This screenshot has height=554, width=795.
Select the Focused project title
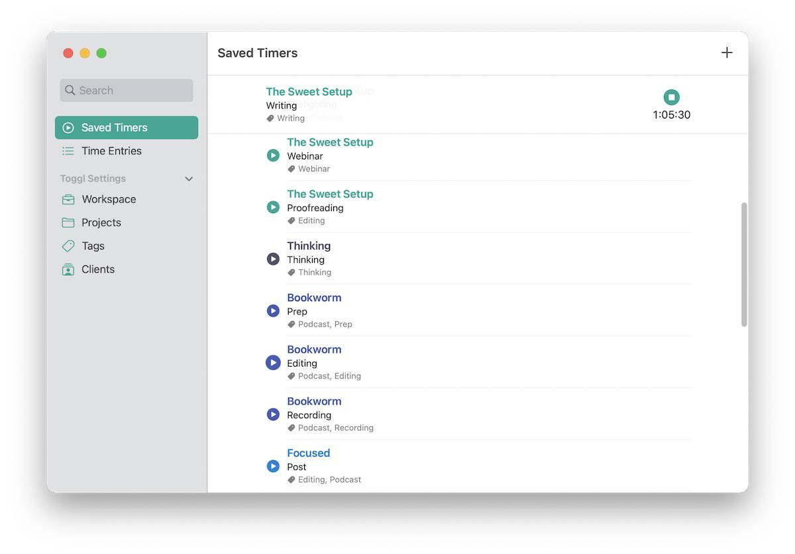click(308, 453)
